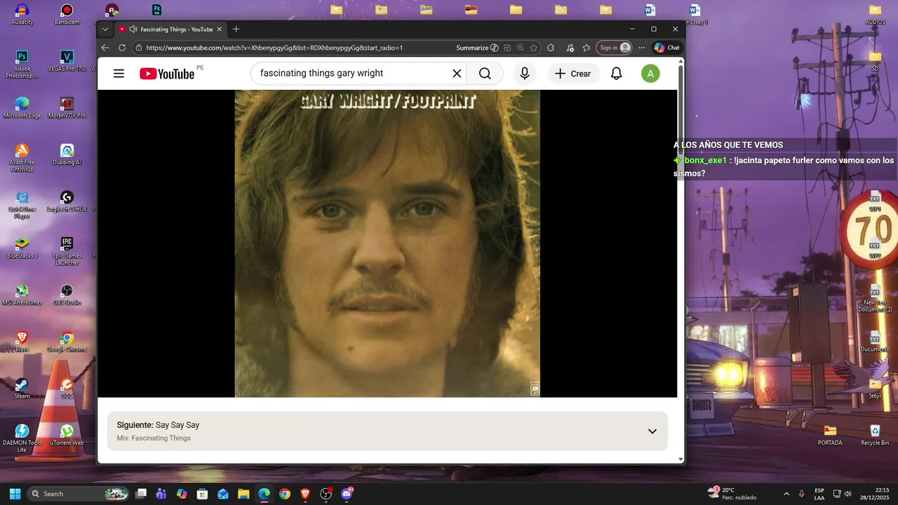The image size is (898, 505).
Task: Click the Gary Wright video player
Action: click(387, 243)
